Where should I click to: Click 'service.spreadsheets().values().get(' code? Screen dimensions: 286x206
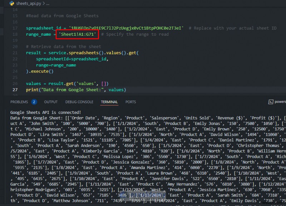[x=94, y=52]
